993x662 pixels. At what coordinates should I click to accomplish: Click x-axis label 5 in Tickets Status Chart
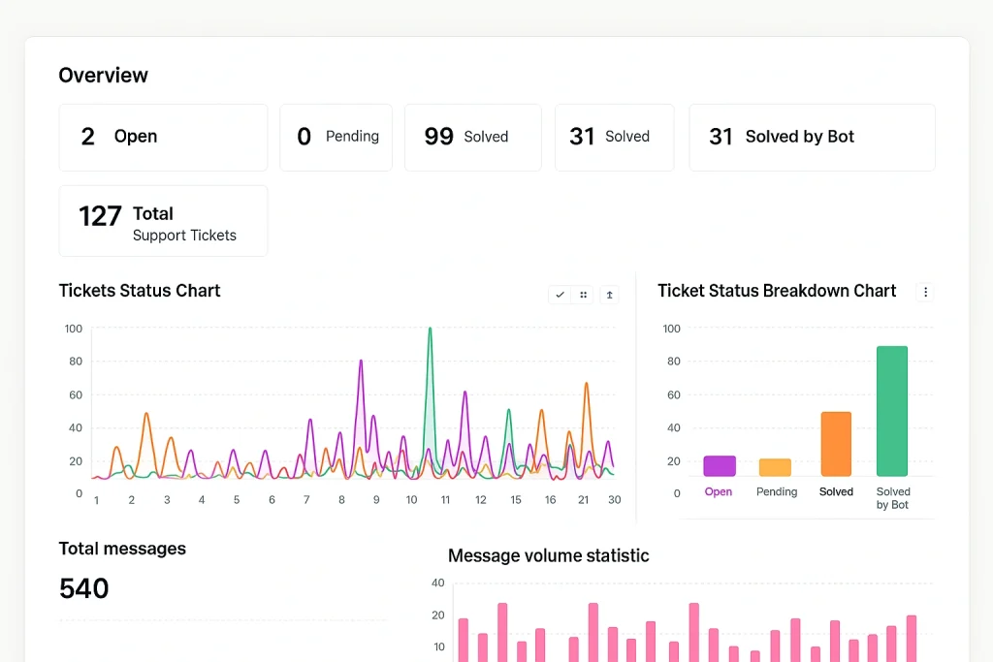[x=237, y=500]
